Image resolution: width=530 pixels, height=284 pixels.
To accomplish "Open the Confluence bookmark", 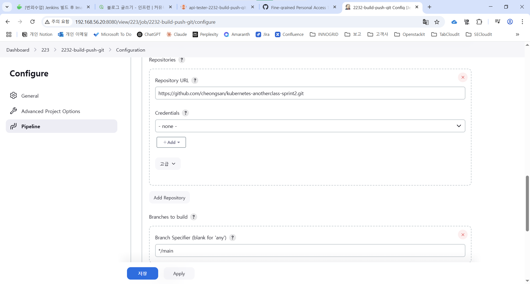I will point(289,34).
